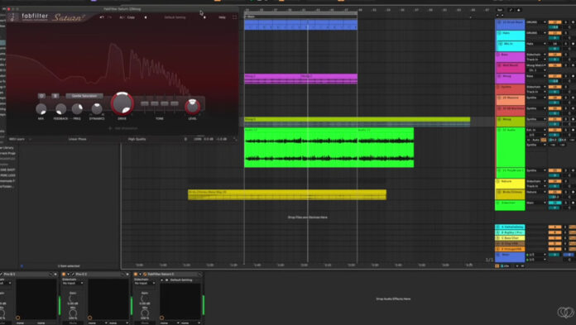Open the Default Setting preset menu

tap(175, 17)
